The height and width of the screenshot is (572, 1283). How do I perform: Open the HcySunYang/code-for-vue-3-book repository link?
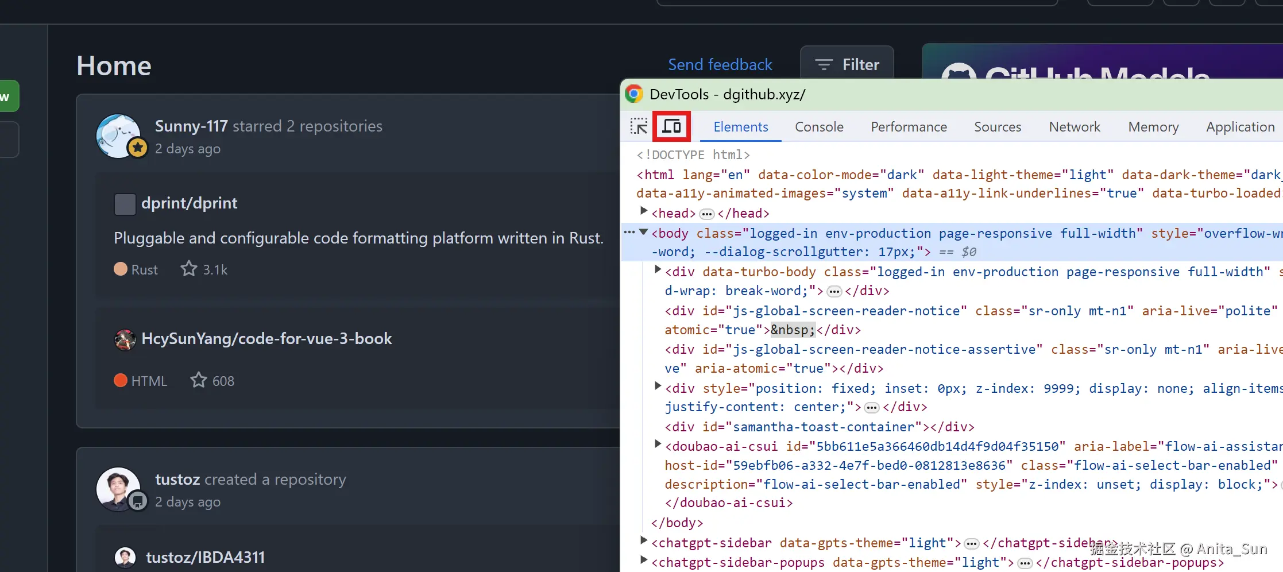(266, 339)
